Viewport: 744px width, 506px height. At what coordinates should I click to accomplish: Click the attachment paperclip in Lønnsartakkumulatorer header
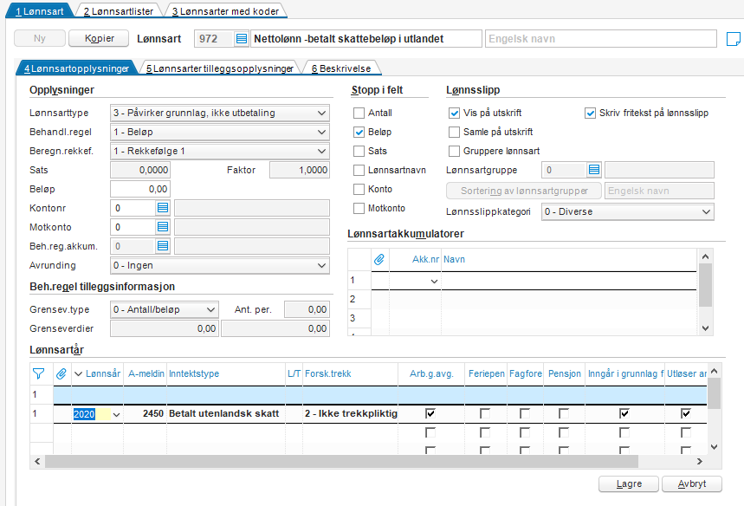click(379, 259)
